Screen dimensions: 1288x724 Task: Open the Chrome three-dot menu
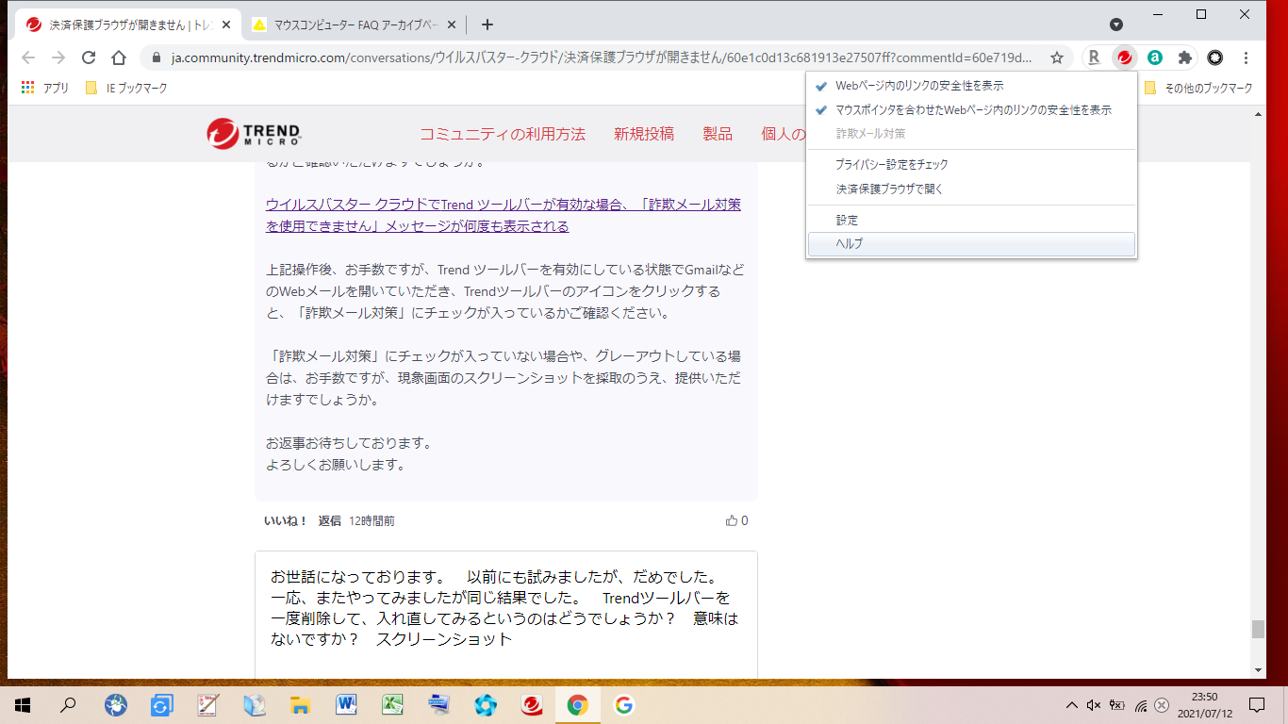click(1247, 58)
